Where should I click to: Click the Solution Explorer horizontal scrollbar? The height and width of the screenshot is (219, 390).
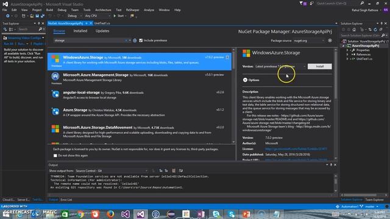tap(364, 195)
